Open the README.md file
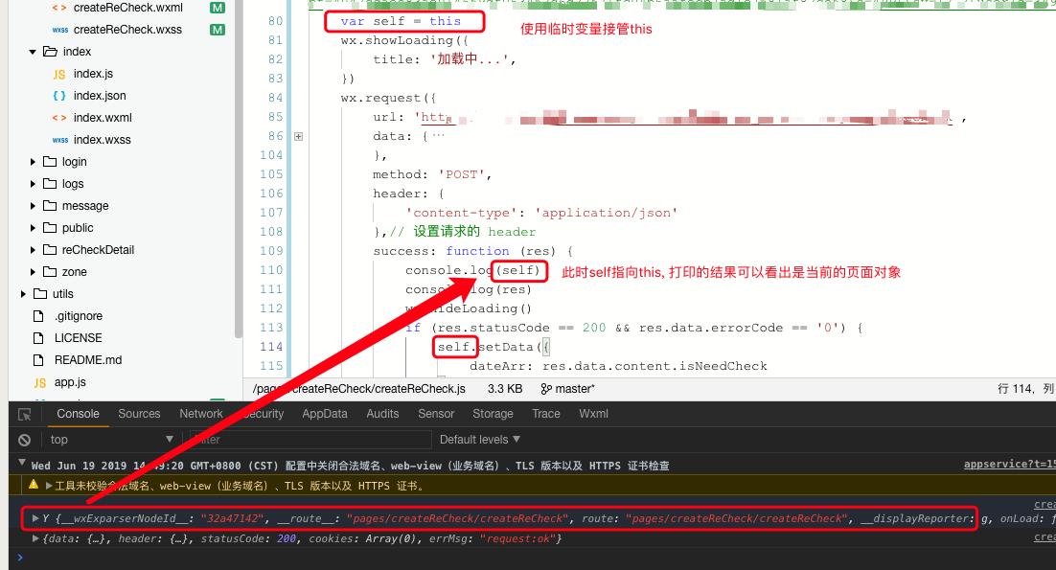Screen dimensions: 1056x570 pos(88,360)
